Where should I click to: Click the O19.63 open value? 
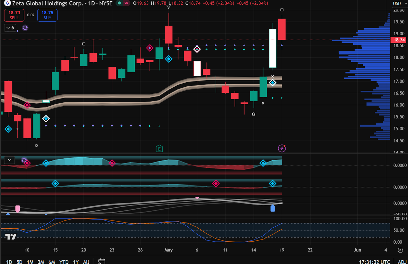click(141, 3)
